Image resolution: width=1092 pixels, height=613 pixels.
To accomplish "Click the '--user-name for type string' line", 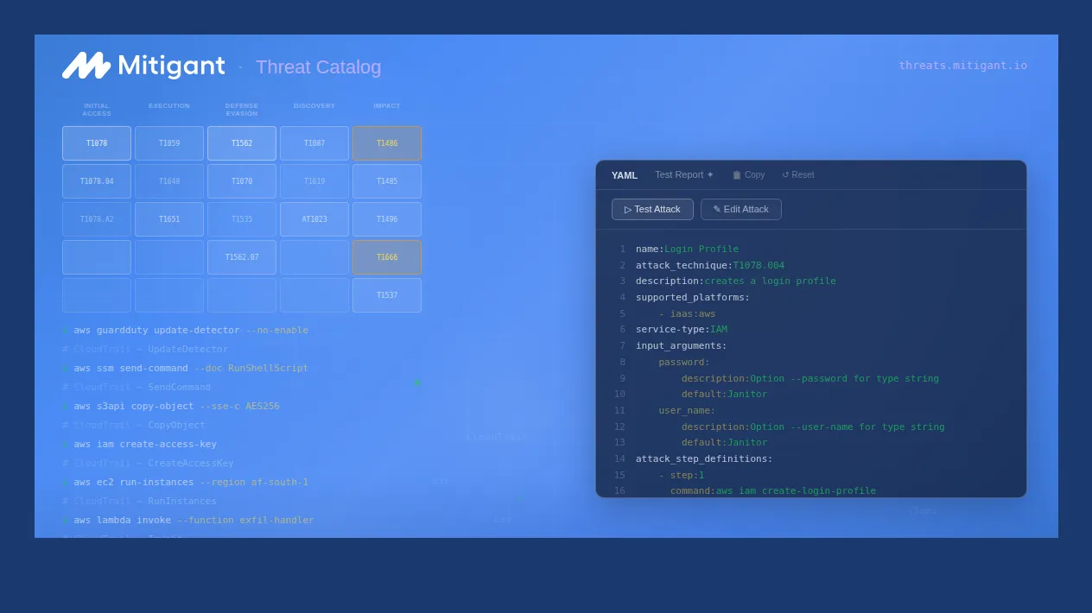I will pyautogui.click(x=813, y=427).
